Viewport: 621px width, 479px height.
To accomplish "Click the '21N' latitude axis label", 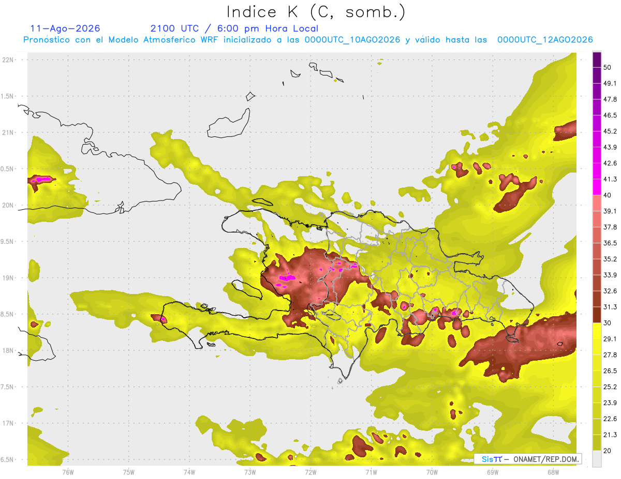I will tap(8, 133).
